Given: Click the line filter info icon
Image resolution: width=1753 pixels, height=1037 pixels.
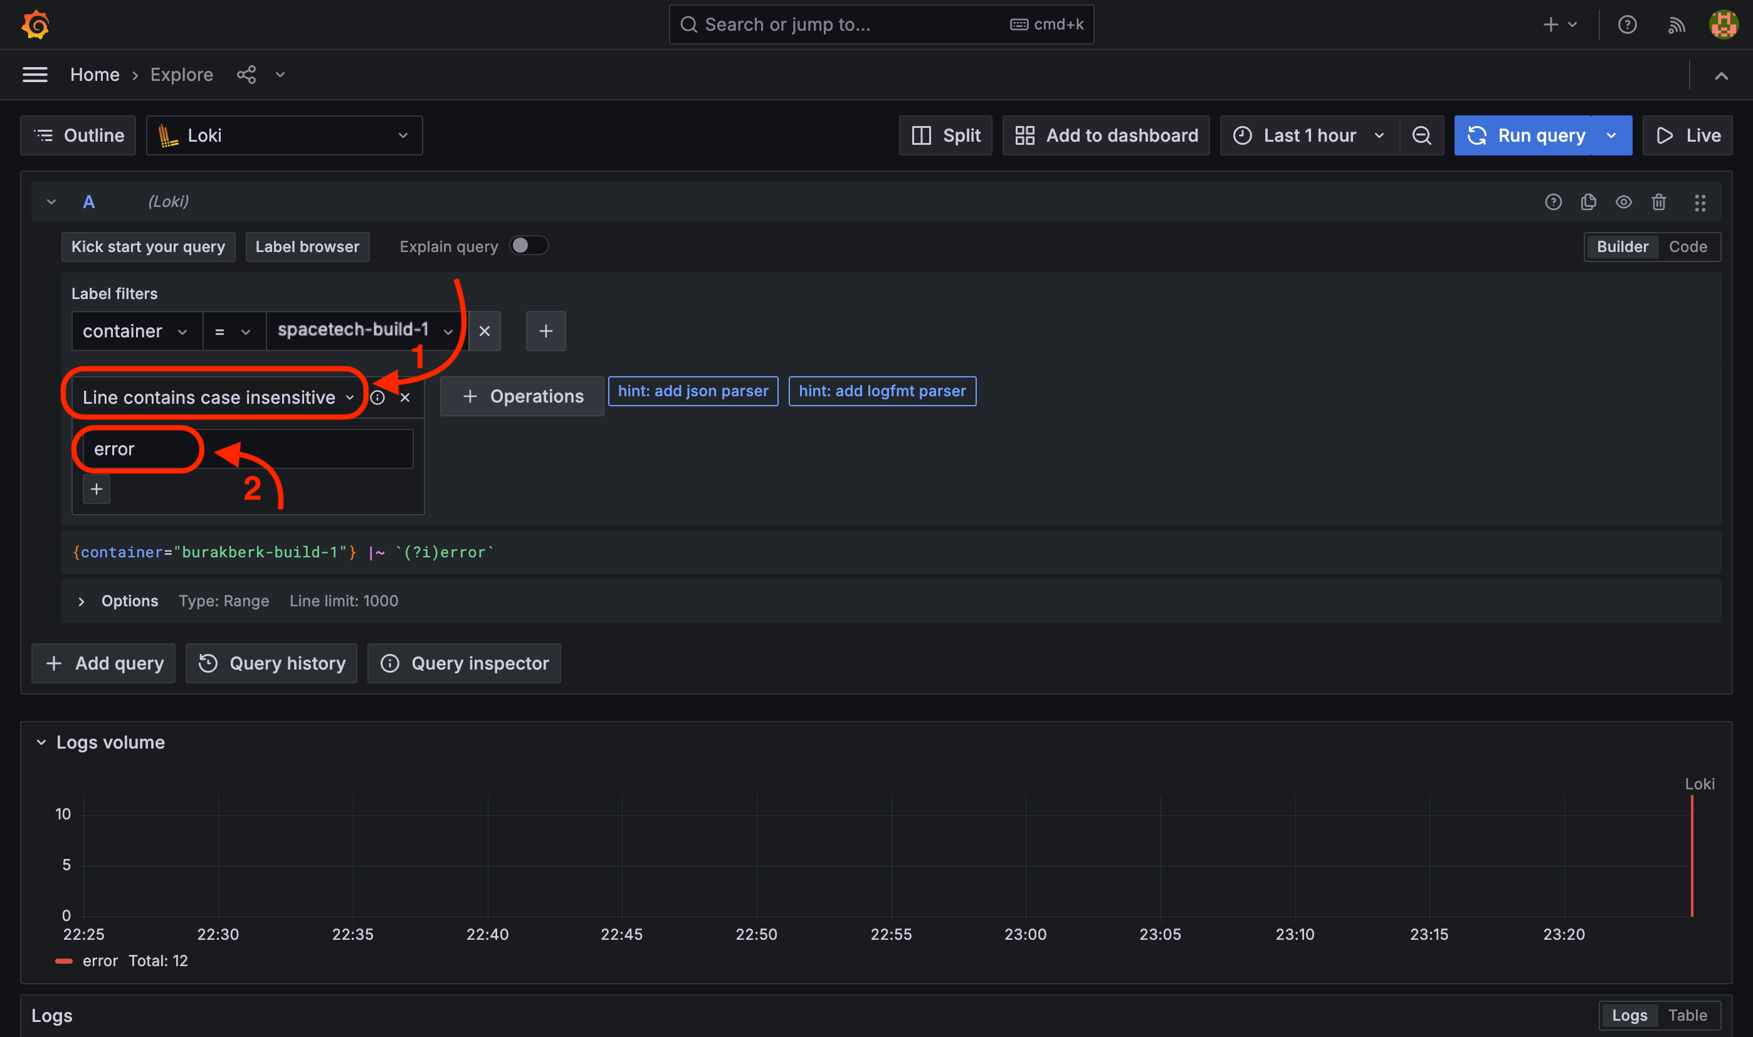Looking at the screenshot, I should (x=377, y=397).
